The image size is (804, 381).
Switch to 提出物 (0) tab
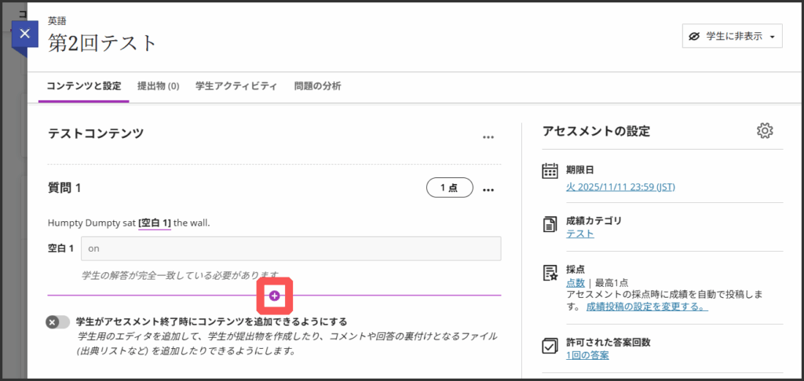tap(158, 86)
